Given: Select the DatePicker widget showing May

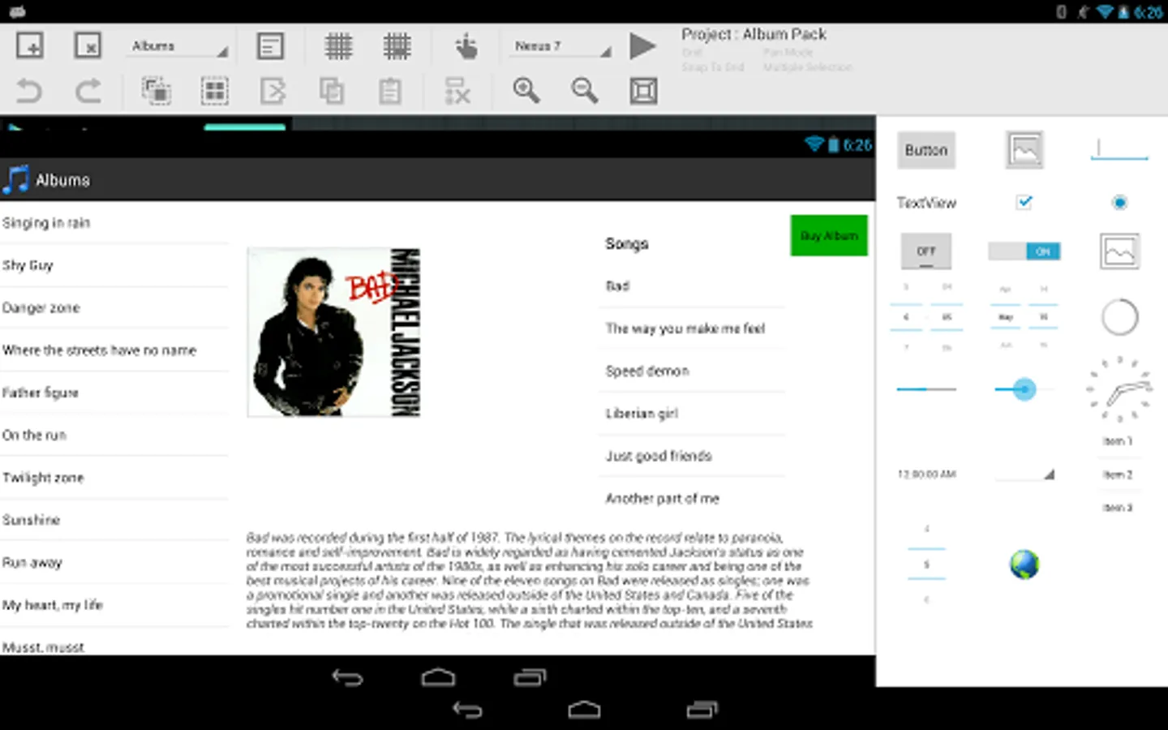Looking at the screenshot, I should click(1024, 317).
